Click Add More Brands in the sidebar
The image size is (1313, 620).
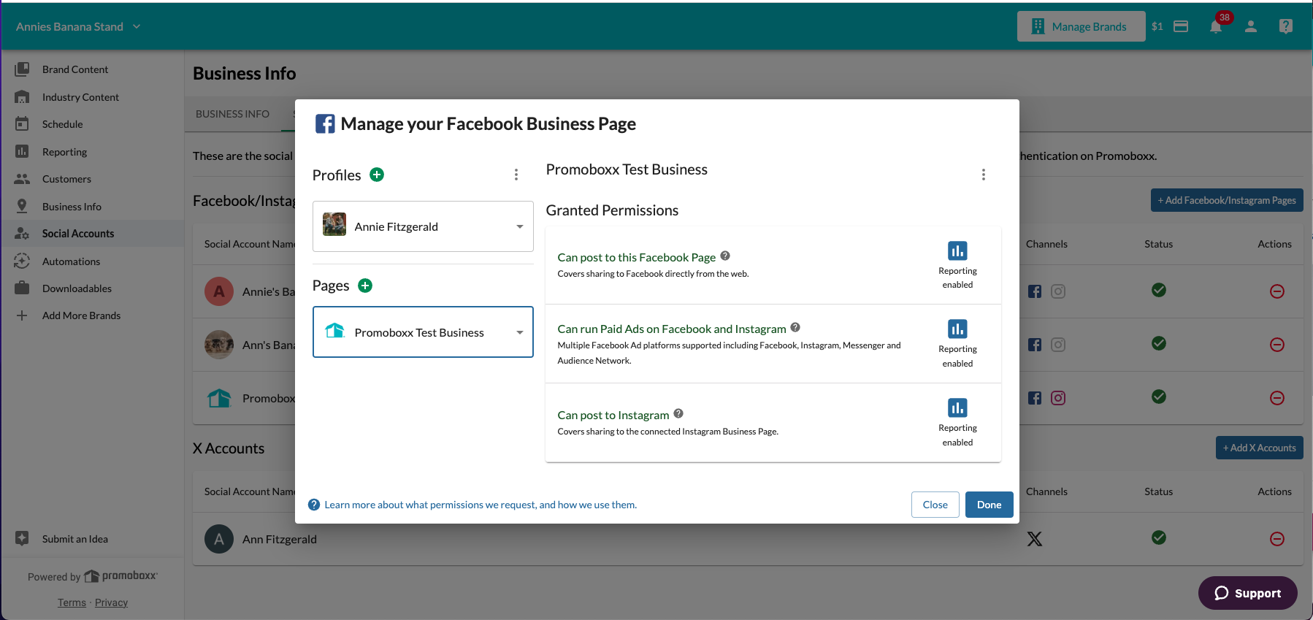81,315
